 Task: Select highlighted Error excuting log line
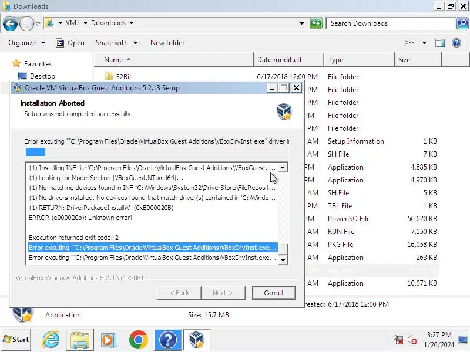153,248
